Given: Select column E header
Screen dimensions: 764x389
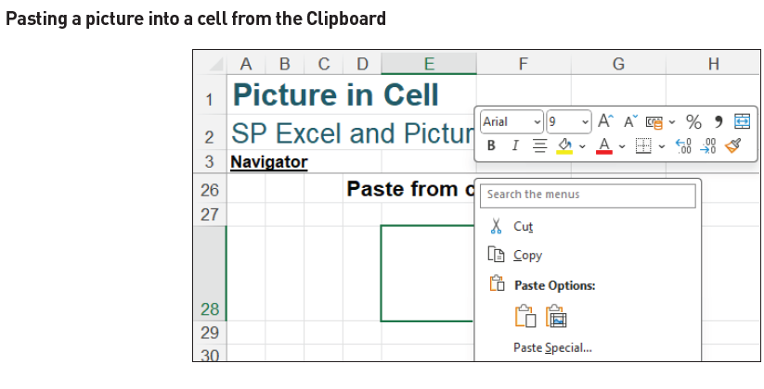Looking at the screenshot, I should tap(429, 64).
